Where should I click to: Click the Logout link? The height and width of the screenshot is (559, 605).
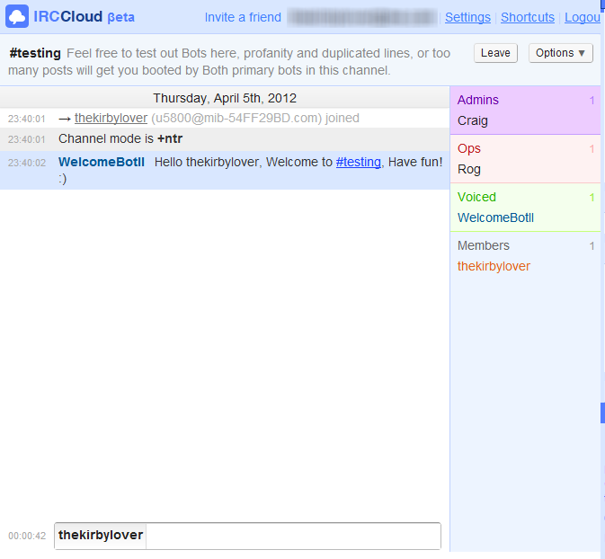pos(583,17)
